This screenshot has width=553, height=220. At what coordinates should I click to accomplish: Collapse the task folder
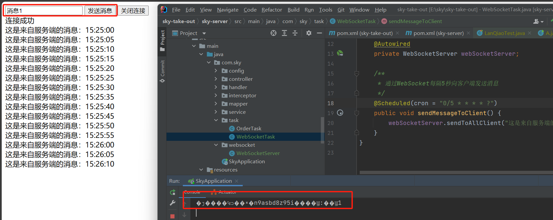pyautogui.click(x=216, y=120)
